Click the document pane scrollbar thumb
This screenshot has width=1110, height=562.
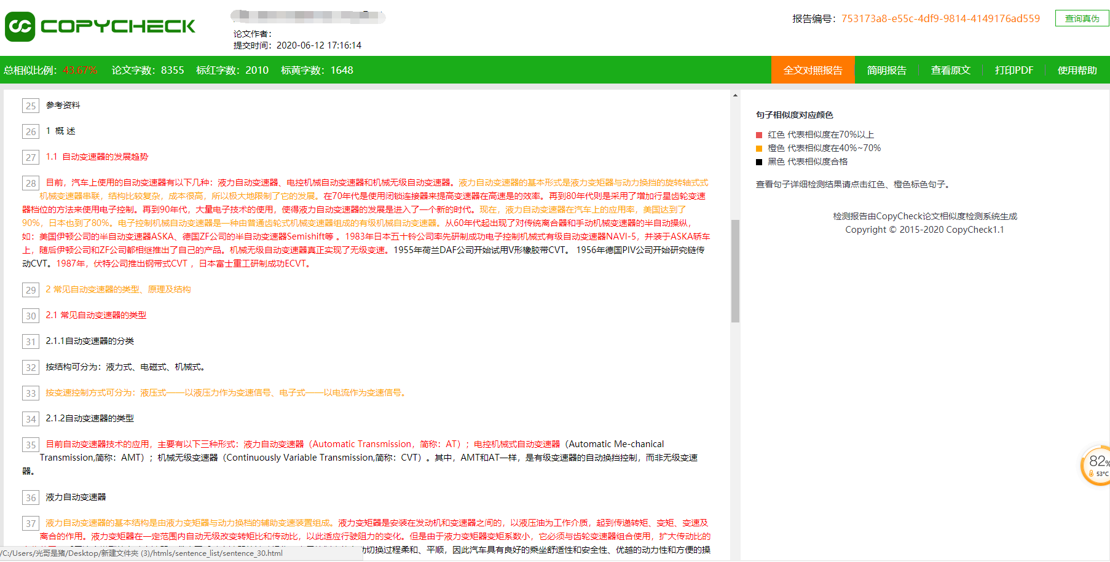click(735, 270)
